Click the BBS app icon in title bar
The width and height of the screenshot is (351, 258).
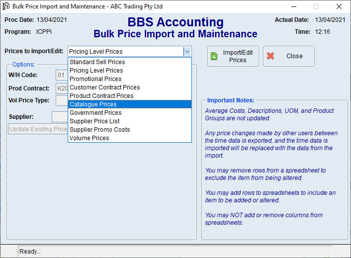point(6,6)
